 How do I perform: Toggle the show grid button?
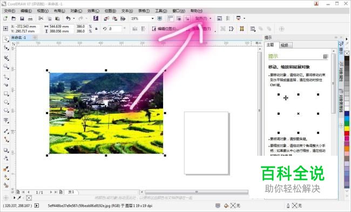point(179,18)
